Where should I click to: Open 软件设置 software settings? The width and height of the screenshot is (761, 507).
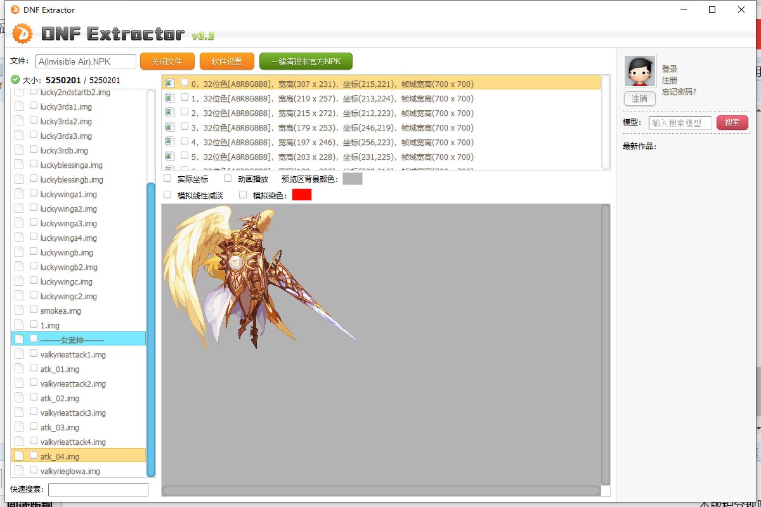click(x=226, y=61)
